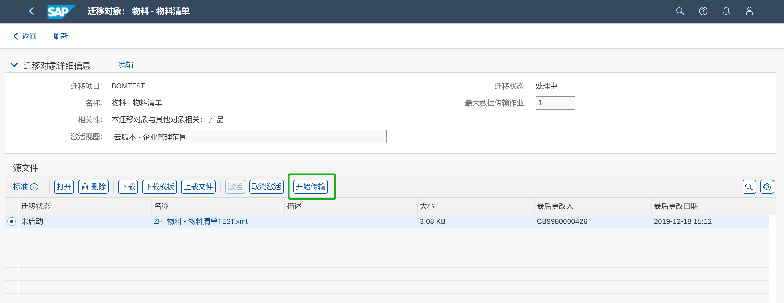Click the 迁移状态 column header
The width and height of the screenshot is (784, 303).
pyautogui.click(x=85, y=206)
